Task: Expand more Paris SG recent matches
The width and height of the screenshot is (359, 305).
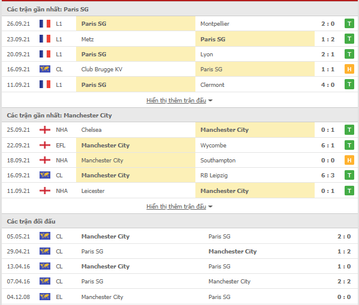Action: pyautogui.click(x=176, y=100)
